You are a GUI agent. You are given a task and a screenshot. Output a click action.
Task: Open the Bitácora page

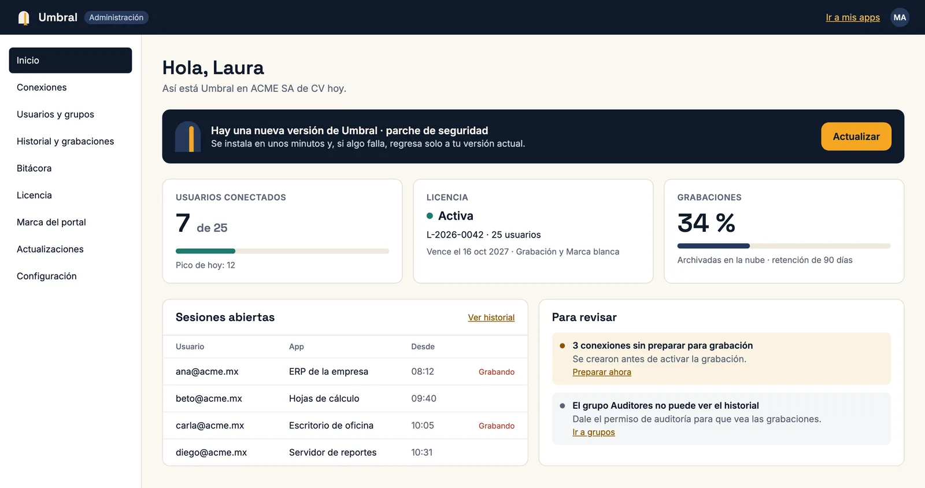[71, 168]
